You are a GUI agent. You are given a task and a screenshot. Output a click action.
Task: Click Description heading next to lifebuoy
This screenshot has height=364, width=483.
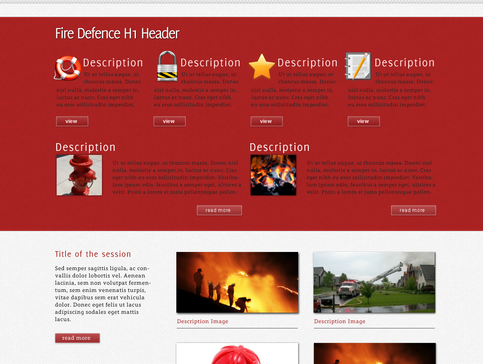click(113, 63)
